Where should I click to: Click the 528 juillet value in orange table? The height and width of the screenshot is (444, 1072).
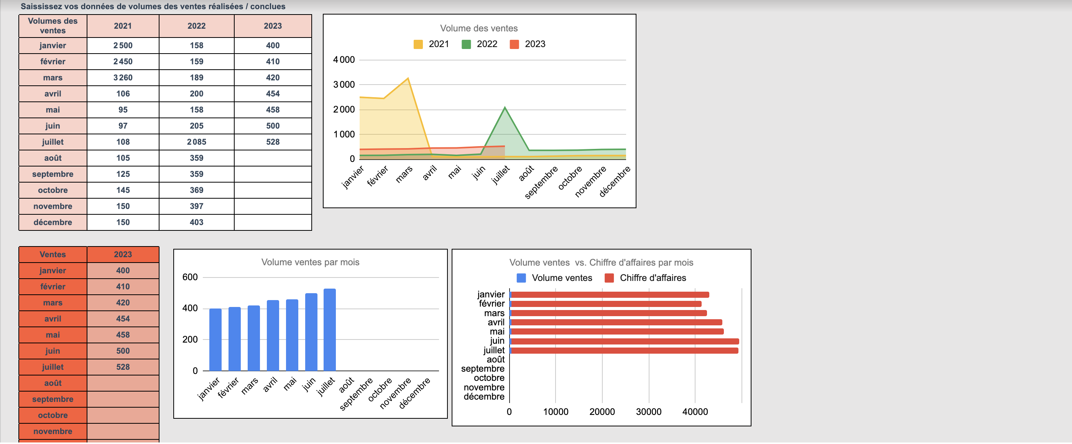122,367
